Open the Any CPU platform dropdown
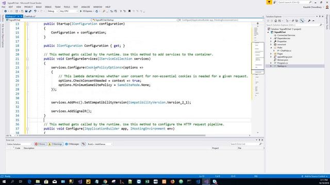Viewport: 330px width, 185px height. [x=69, y=11]
